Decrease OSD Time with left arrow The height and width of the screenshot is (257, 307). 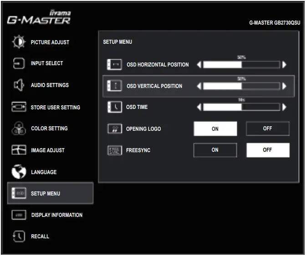pos(199,107)
